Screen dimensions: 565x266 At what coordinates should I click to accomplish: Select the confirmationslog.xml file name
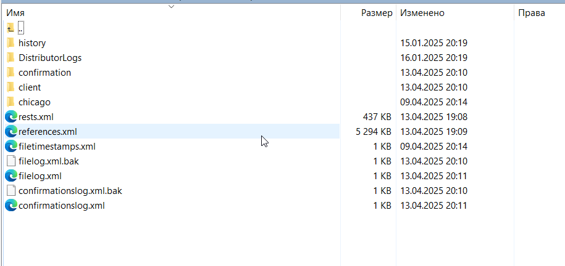[x=62, y=206]
